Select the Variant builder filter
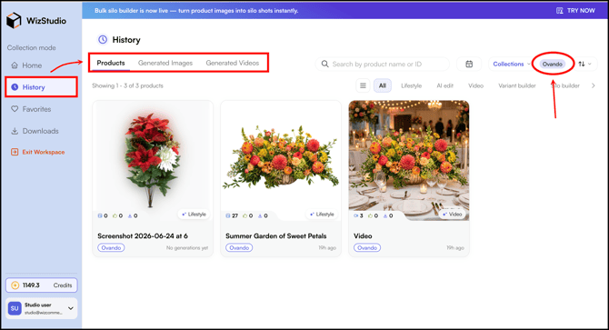Viewport: 609px width, 330px height. coord(517,85)
